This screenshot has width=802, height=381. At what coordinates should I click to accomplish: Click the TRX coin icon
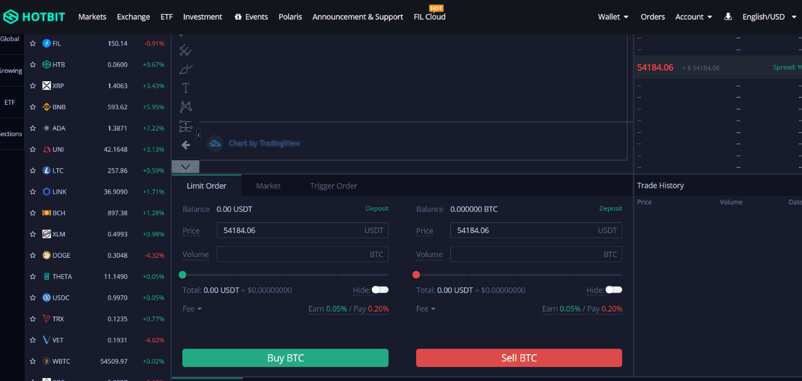tap(47, 319)
